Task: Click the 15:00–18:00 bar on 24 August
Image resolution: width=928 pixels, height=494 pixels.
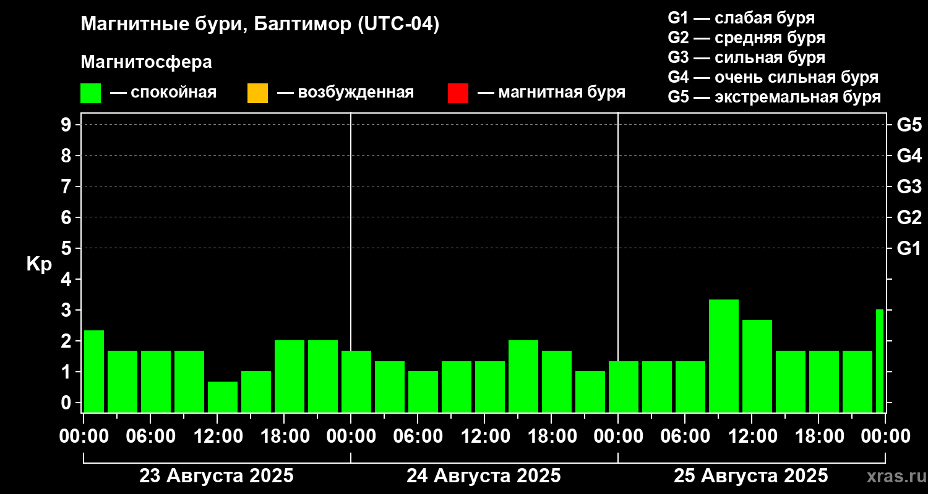Action: click(523, 376)
